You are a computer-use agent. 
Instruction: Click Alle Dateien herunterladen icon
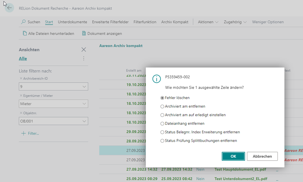click(x=25, y=34)
